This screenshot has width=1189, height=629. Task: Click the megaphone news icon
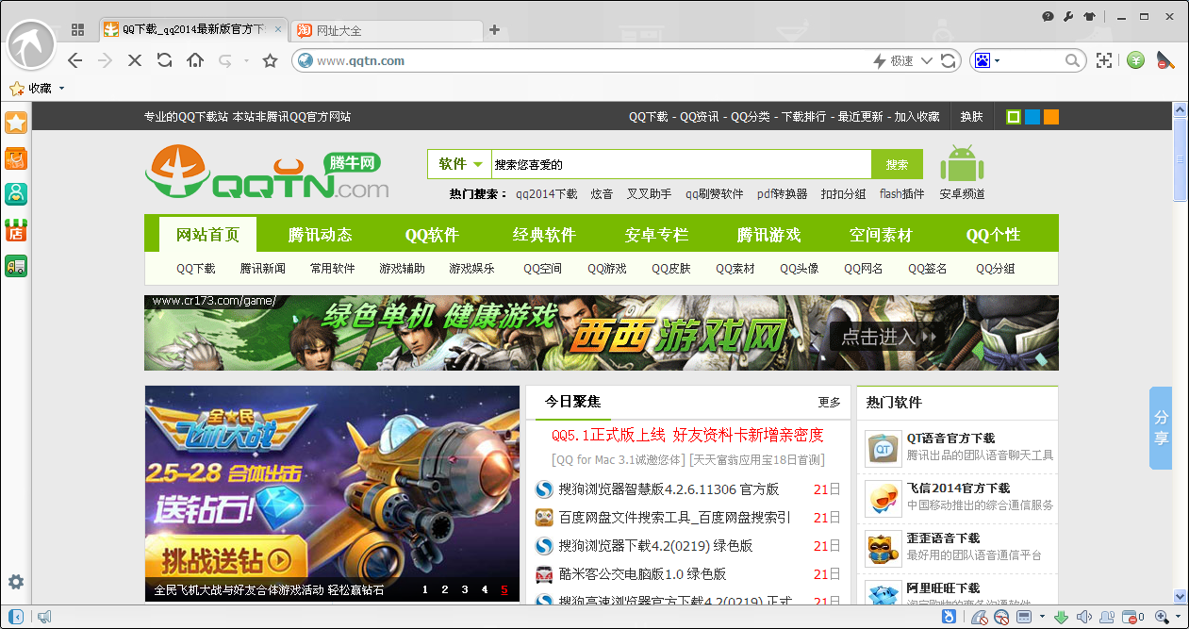[43, 617]
